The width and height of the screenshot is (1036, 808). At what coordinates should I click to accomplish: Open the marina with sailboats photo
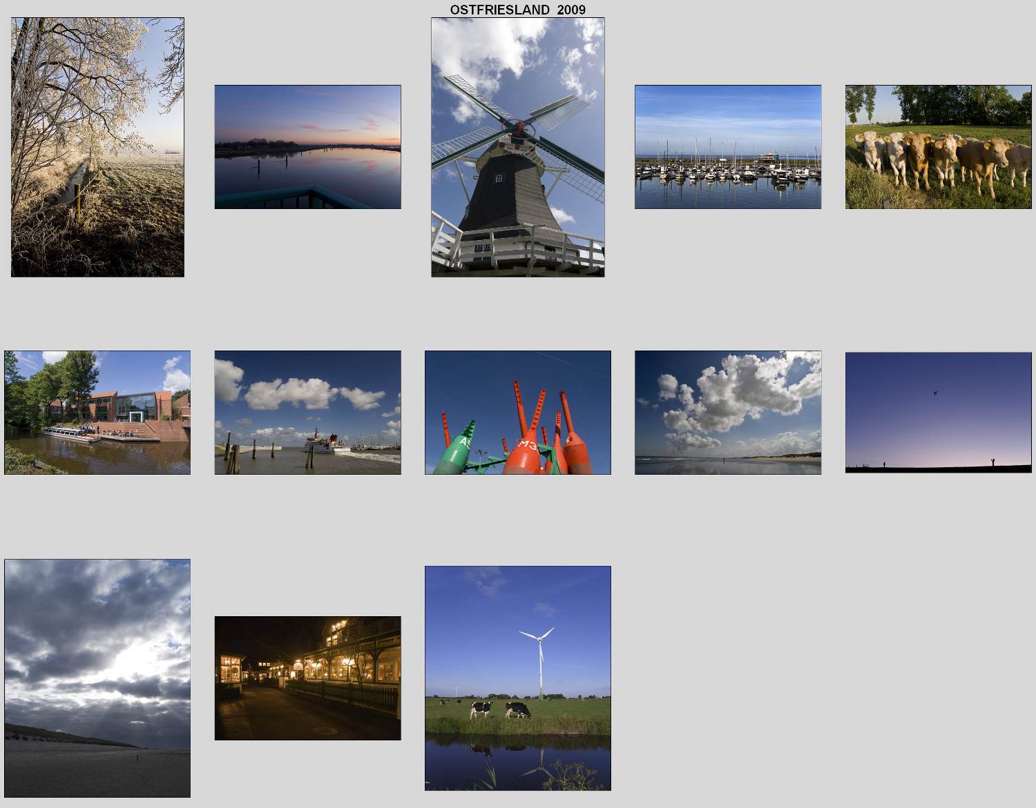pyautogui.click(x=728, y=147)
